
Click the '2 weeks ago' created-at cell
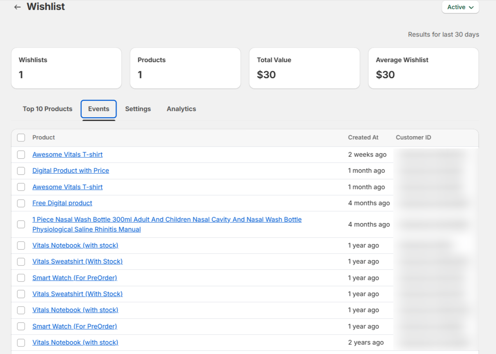coord(367,155)
